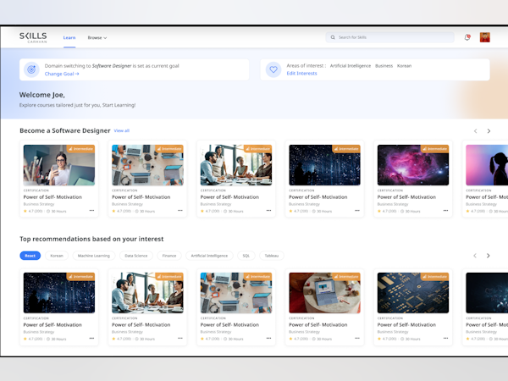Viewport: 508px width, 381px height.
Task: Go to next Software Designer courses
Action: (x=489, y=131)
